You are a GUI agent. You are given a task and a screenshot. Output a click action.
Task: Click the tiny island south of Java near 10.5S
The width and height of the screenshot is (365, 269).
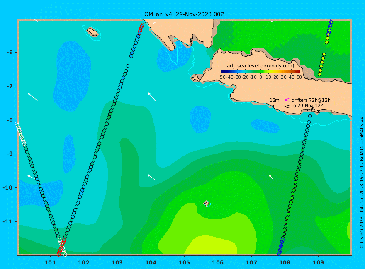(206, 203)
